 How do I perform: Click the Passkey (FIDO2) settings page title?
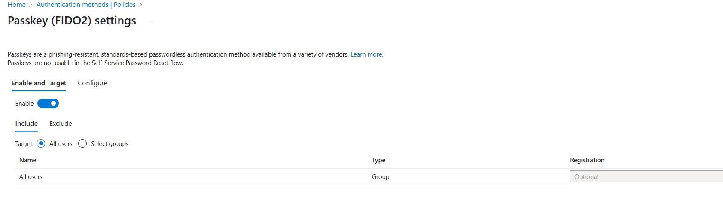72,21
